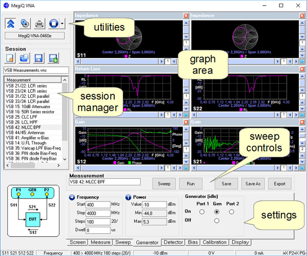
Task: Save the session with the floppy disk icon
Action: click(x=39, y=58)
